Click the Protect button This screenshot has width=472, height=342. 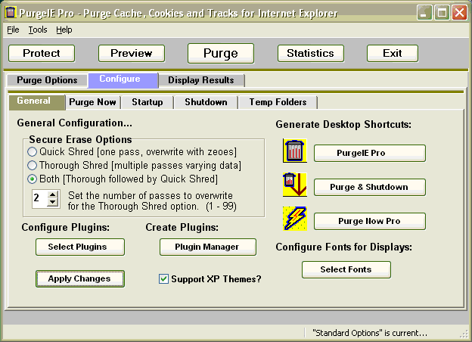42,53
